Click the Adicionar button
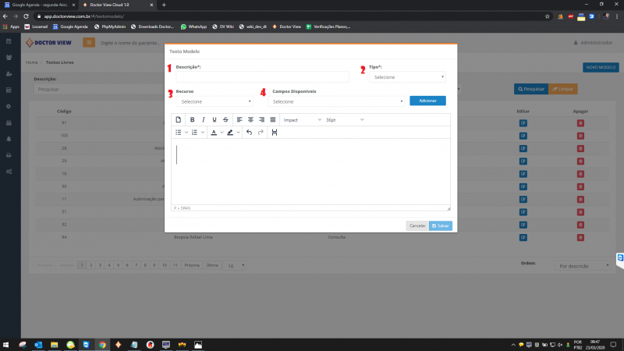The height and width of the screenshot is (351, 624). (x=427, y=101)
